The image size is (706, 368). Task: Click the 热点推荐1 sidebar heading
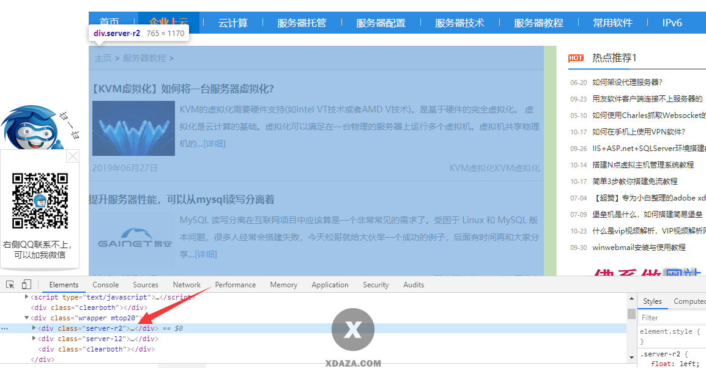(x=614, y=57)
